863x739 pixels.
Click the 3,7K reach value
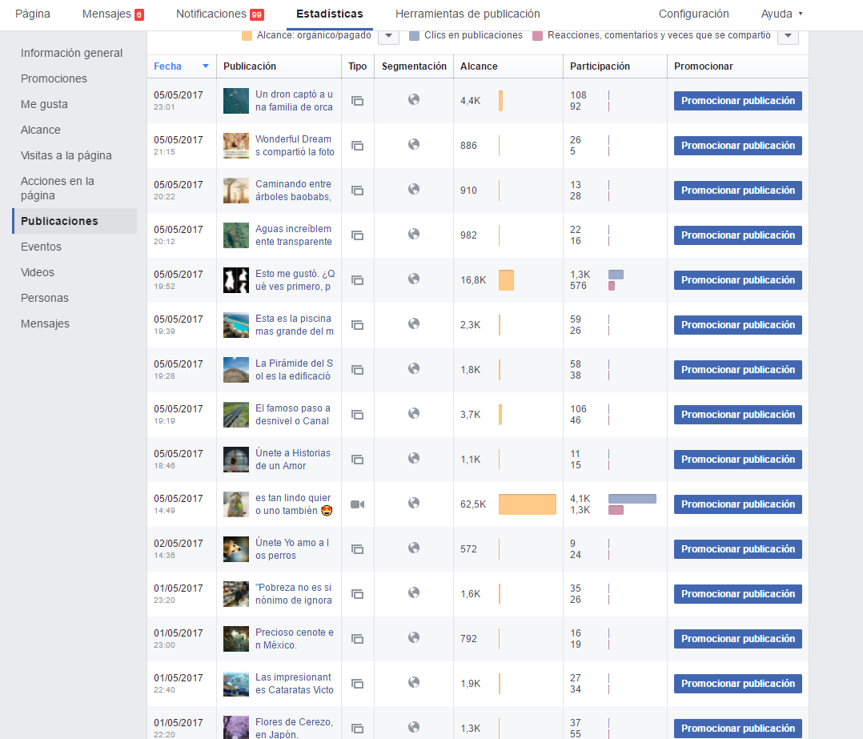click(471, 415)
